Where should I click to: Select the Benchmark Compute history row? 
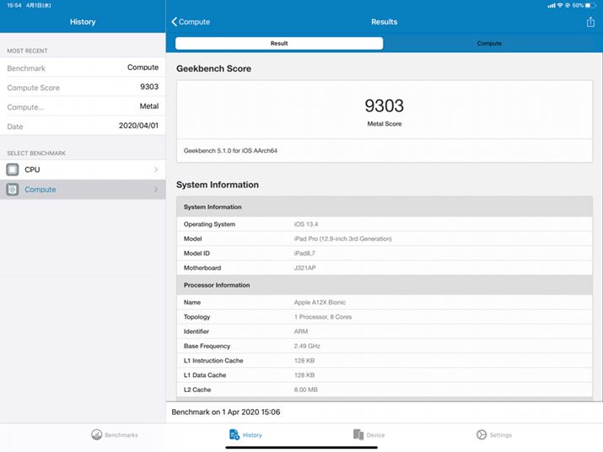pyautogui.click(x=83, y=67)
